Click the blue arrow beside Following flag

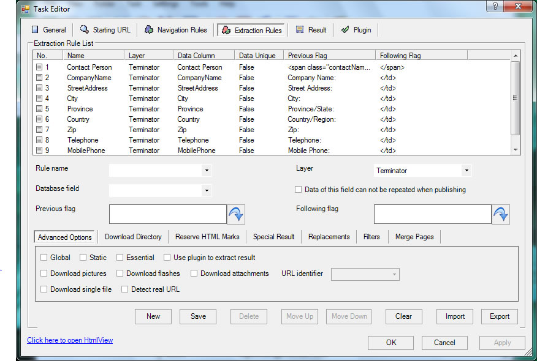pos(501,214)
